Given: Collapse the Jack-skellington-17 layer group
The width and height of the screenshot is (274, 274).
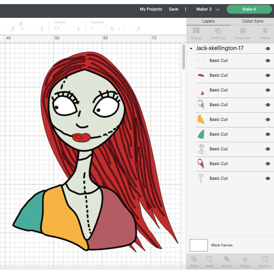Looking at the screenshot, I should pyautogui.click(x=191, y=49).
